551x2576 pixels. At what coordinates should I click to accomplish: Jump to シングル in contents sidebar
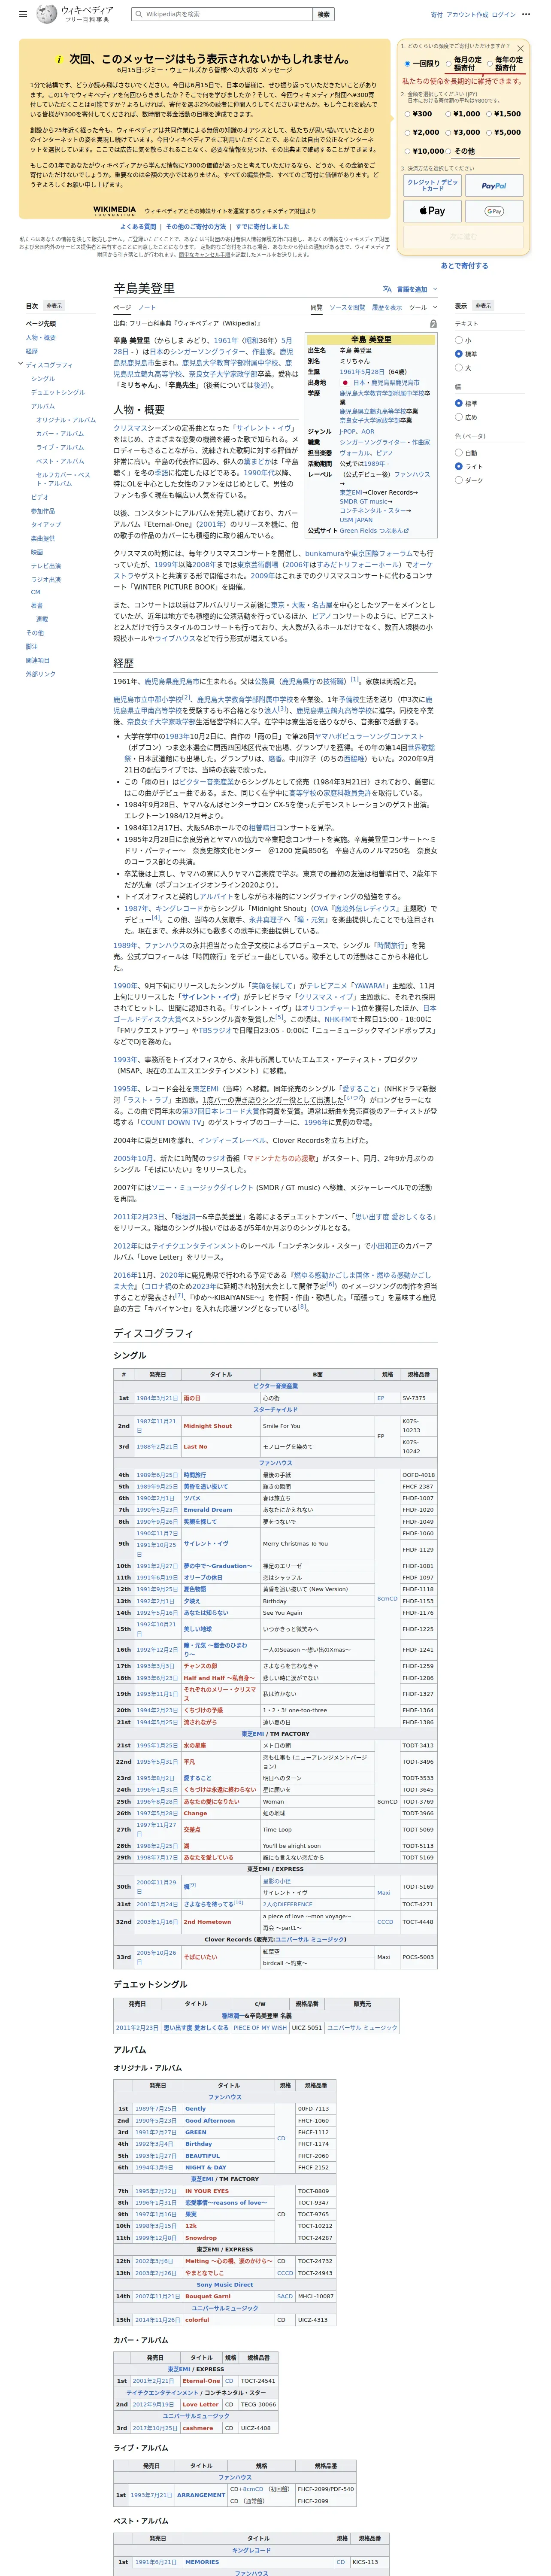tap(43, 379)
